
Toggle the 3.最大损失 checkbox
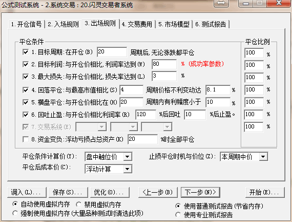[x=26, y=77]
